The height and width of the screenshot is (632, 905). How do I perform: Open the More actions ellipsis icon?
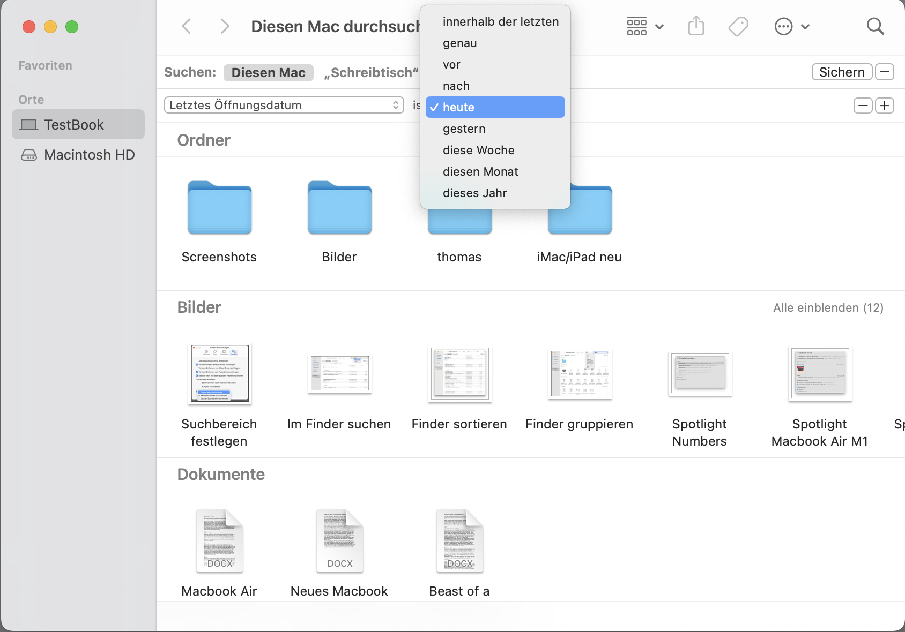pyautogui.click(x=783, y=26)
